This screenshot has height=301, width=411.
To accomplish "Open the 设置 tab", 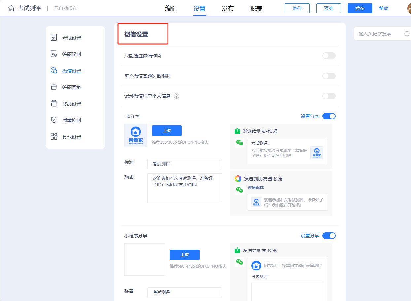I will pos(200,9).
